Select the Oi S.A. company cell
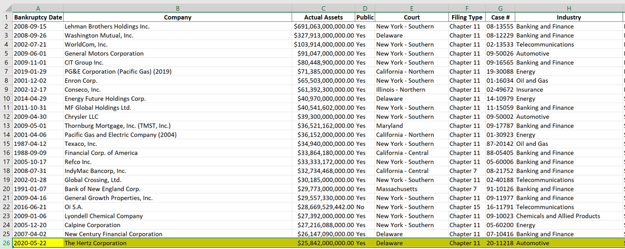The image size is (625, 249). click(178, 207)
